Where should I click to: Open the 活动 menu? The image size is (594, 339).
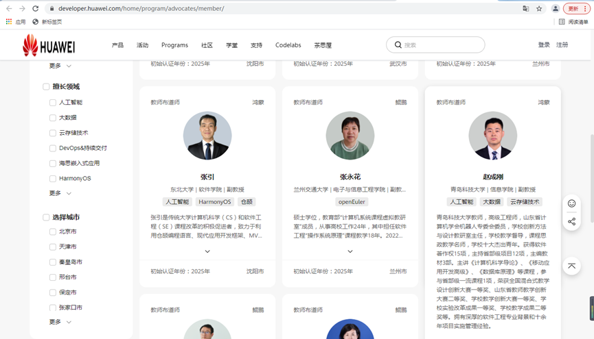(x=142, y=45)
